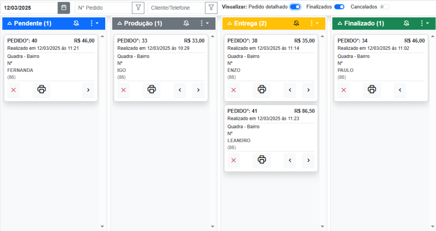Print order 41 for Leandro
Image resolution: width=436 pixels, height=231 pixels.
click(262, 160)
